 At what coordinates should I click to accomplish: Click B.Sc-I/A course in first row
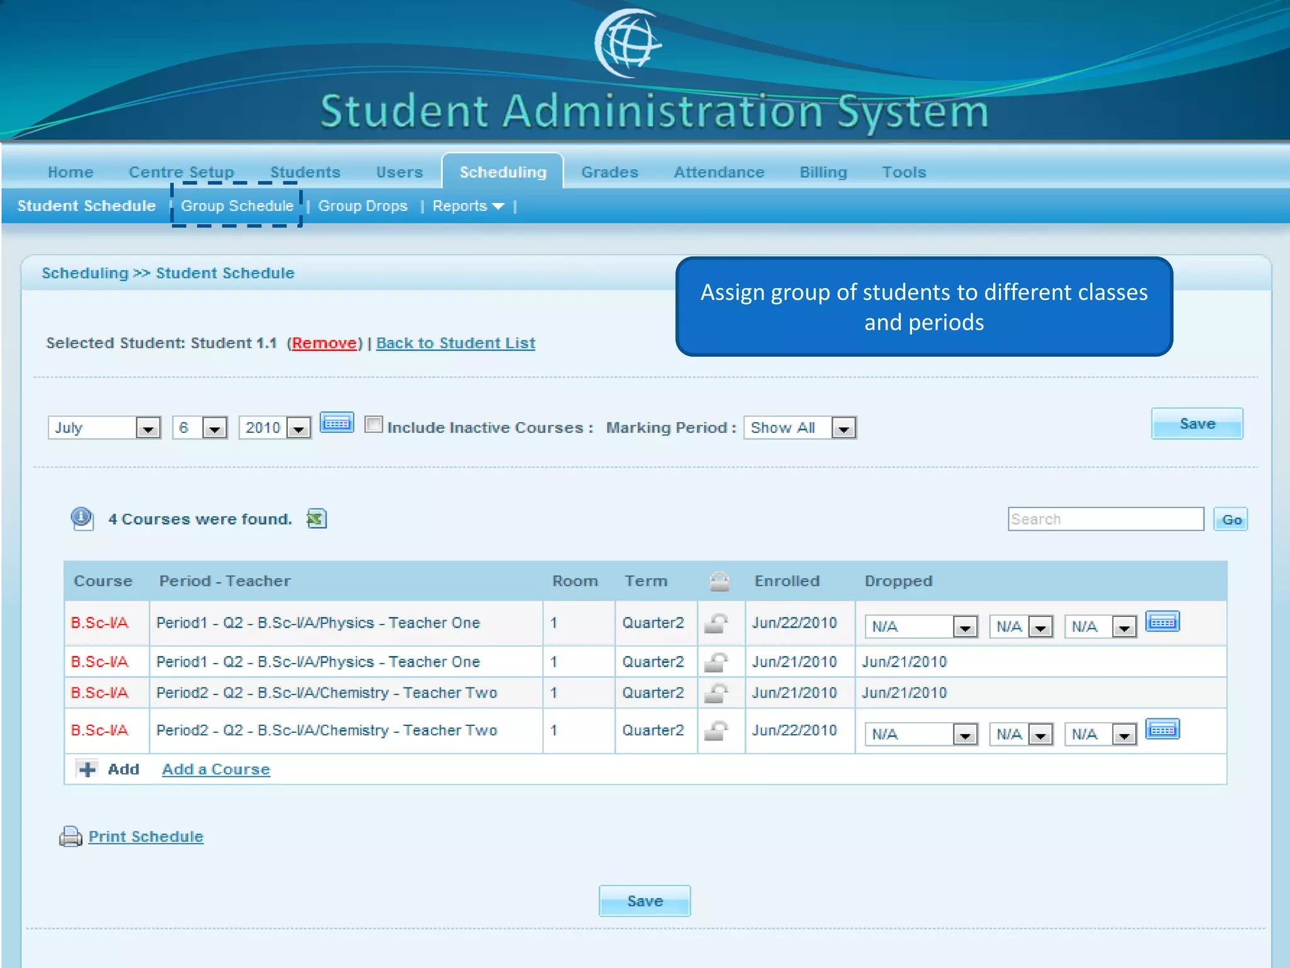100,623
